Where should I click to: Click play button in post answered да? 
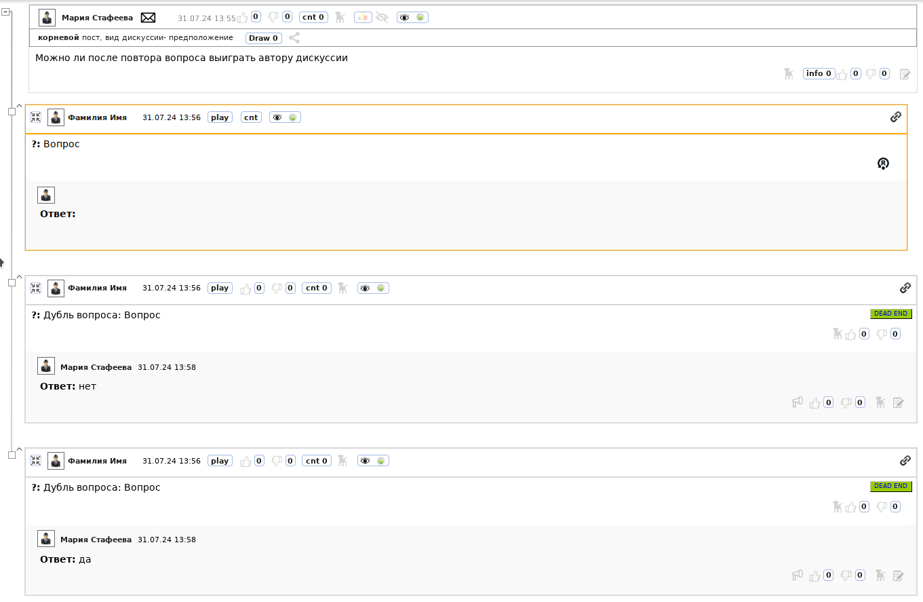coord(220,461)
